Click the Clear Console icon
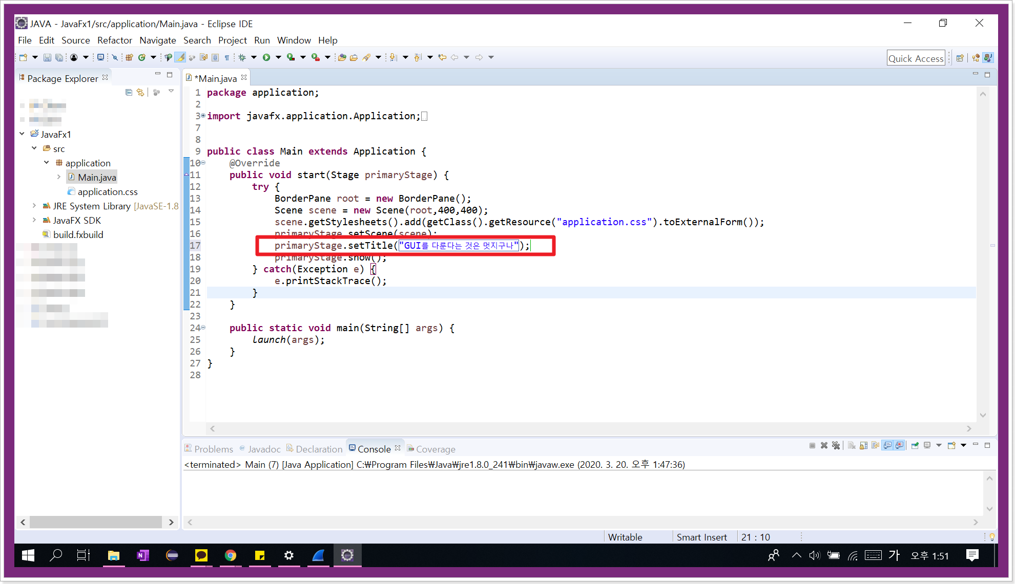The width and height of the screenshot is (1015, 584). click(x=852, y=445)
